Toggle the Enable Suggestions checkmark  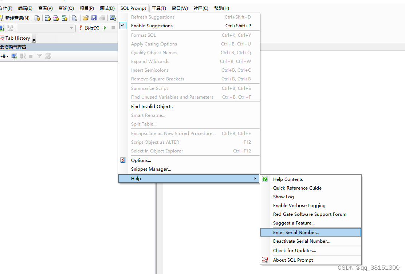[123, 25]
